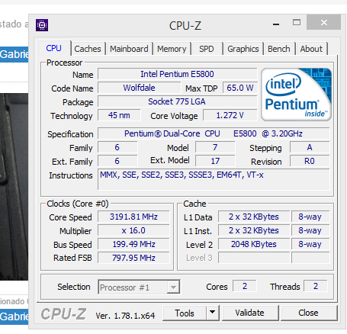Click the 'Wolfdale' code name value
The height and width of the screenshot is (334, 347).
pyautogui.click(x=139, y=88)
